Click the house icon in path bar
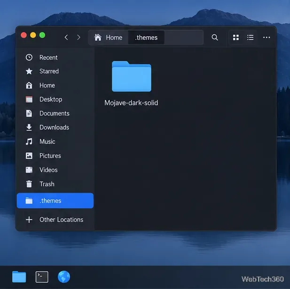 (x=98, y=38)
